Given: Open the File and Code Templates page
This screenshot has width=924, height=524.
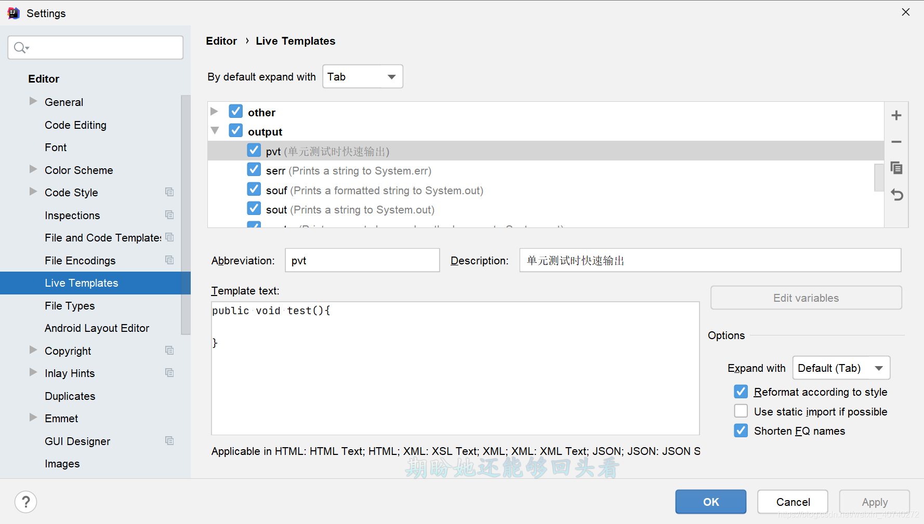Looking at the screenshot, I should tap(103, 238).
